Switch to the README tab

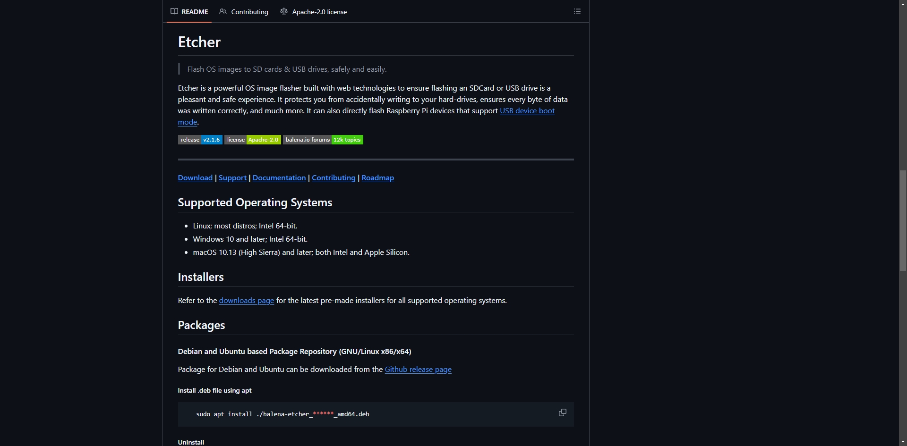(x=189, y=11)
